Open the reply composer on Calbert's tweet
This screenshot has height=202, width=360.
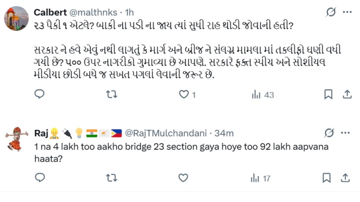[39, 94]
